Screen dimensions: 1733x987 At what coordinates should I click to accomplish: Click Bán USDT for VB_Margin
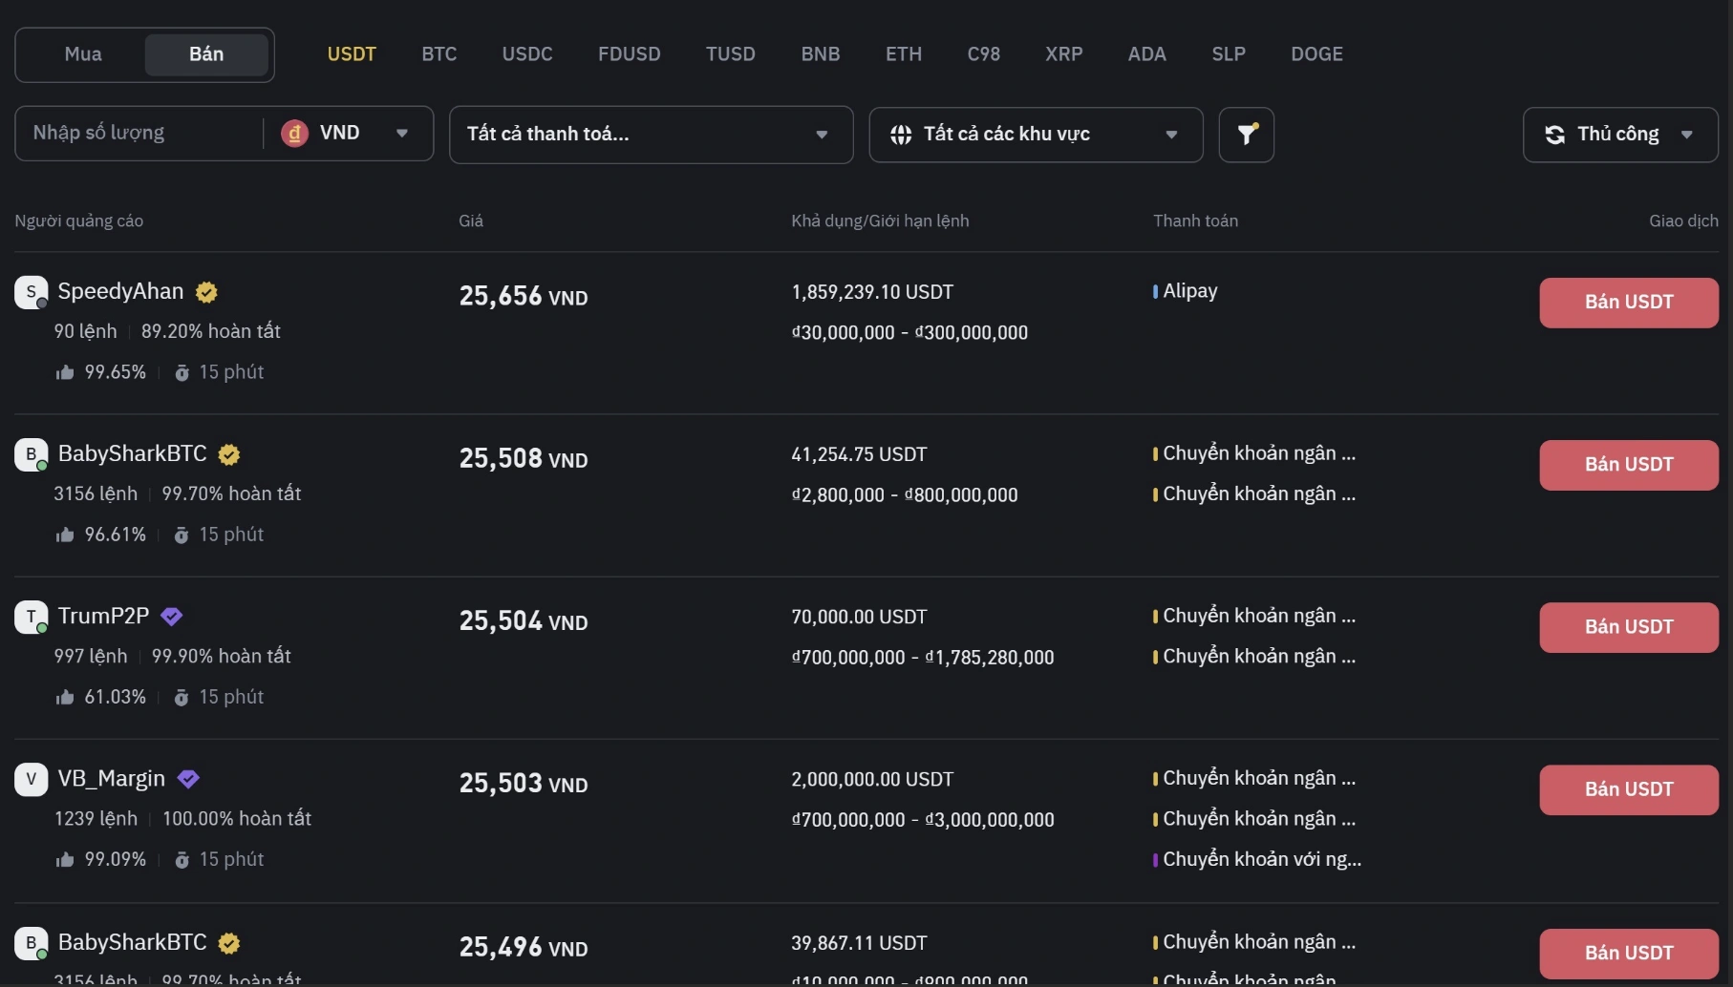pos(1629,789)
